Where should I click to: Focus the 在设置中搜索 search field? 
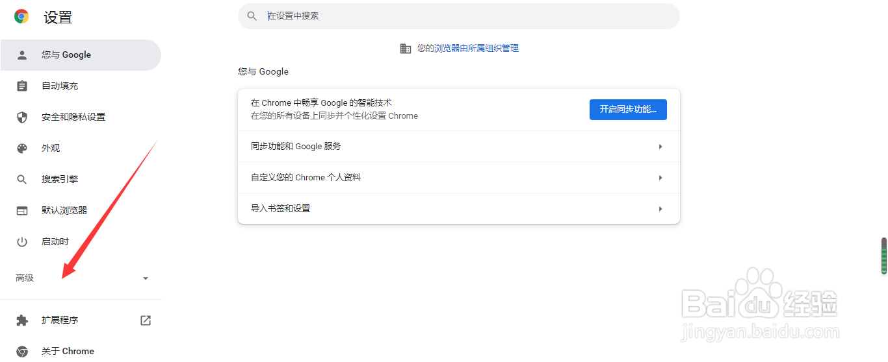(x=459, y=16)
